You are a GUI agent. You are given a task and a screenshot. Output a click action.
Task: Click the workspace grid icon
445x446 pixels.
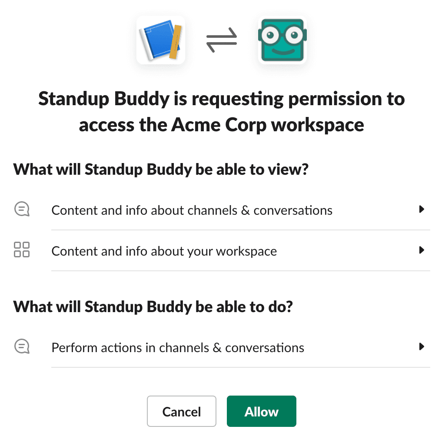(22, 250)
